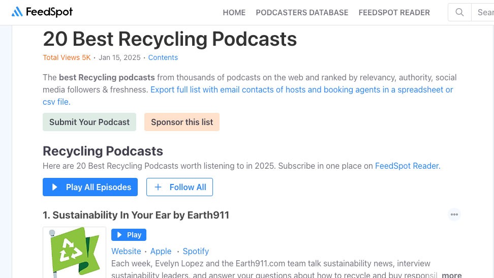Click into the search input field

pos(484,12)
